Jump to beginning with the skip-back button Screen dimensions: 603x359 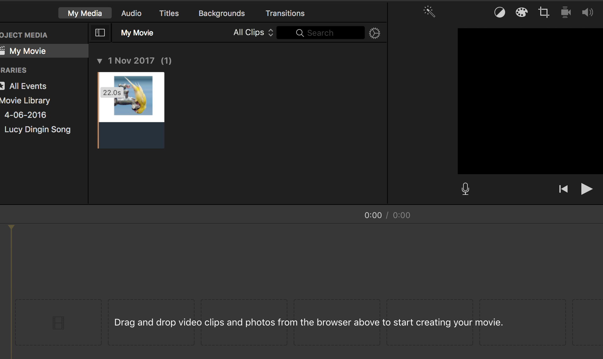click(563, 189)
